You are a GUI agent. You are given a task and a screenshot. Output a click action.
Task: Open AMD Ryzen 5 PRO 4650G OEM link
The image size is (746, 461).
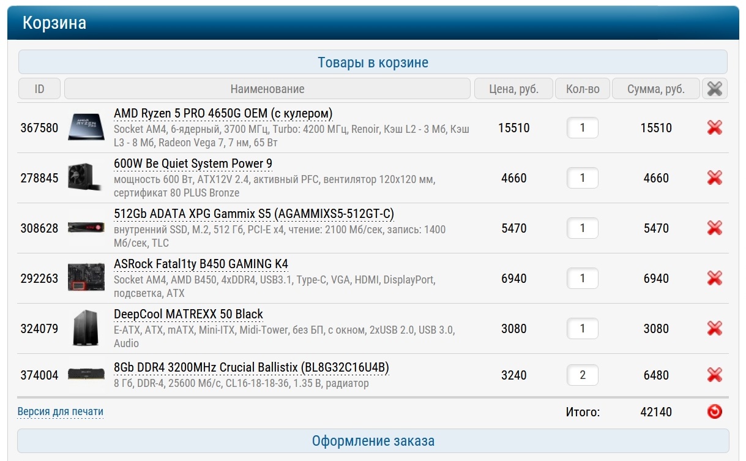pyautogui.click(x=223, y=114)
